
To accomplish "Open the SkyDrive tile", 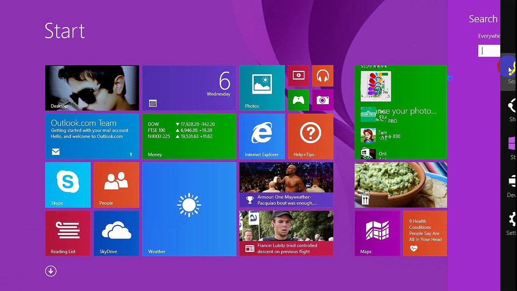I will tap(116, 233).
